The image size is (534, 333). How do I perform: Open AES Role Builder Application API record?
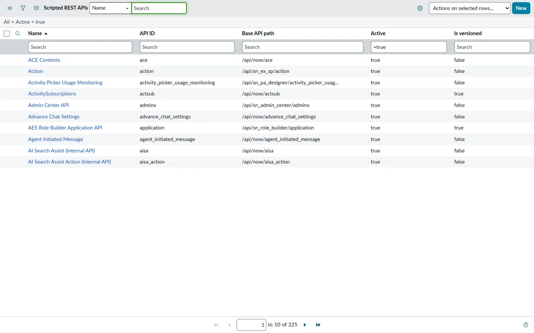click(65, 128)
